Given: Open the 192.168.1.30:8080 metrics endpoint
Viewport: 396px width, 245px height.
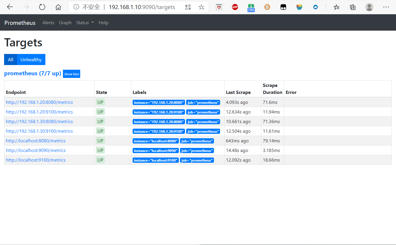Looking at the screenshot, I should tap(39, 121).
